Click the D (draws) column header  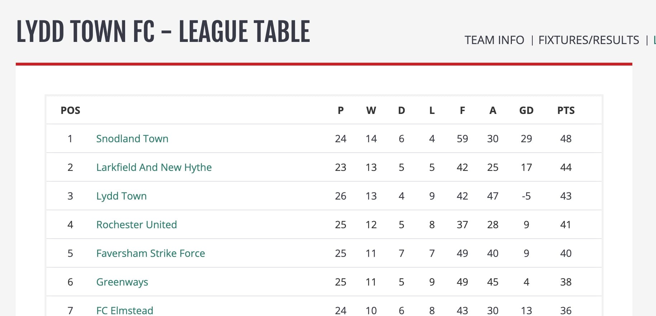pyautogui.click(x=401, y=110)
